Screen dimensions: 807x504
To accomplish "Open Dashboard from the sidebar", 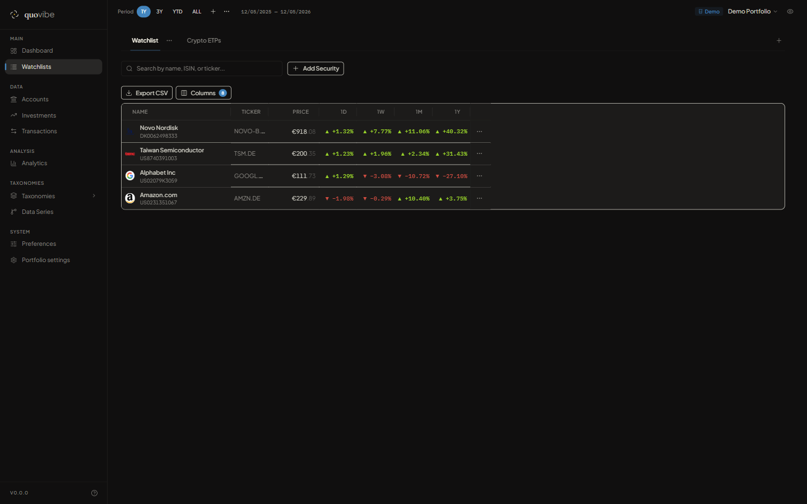I will [53, 50].
